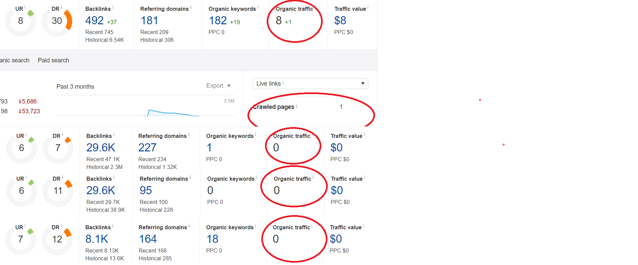
Task: Switch to the Organic search tab
Action: point(15,60)
